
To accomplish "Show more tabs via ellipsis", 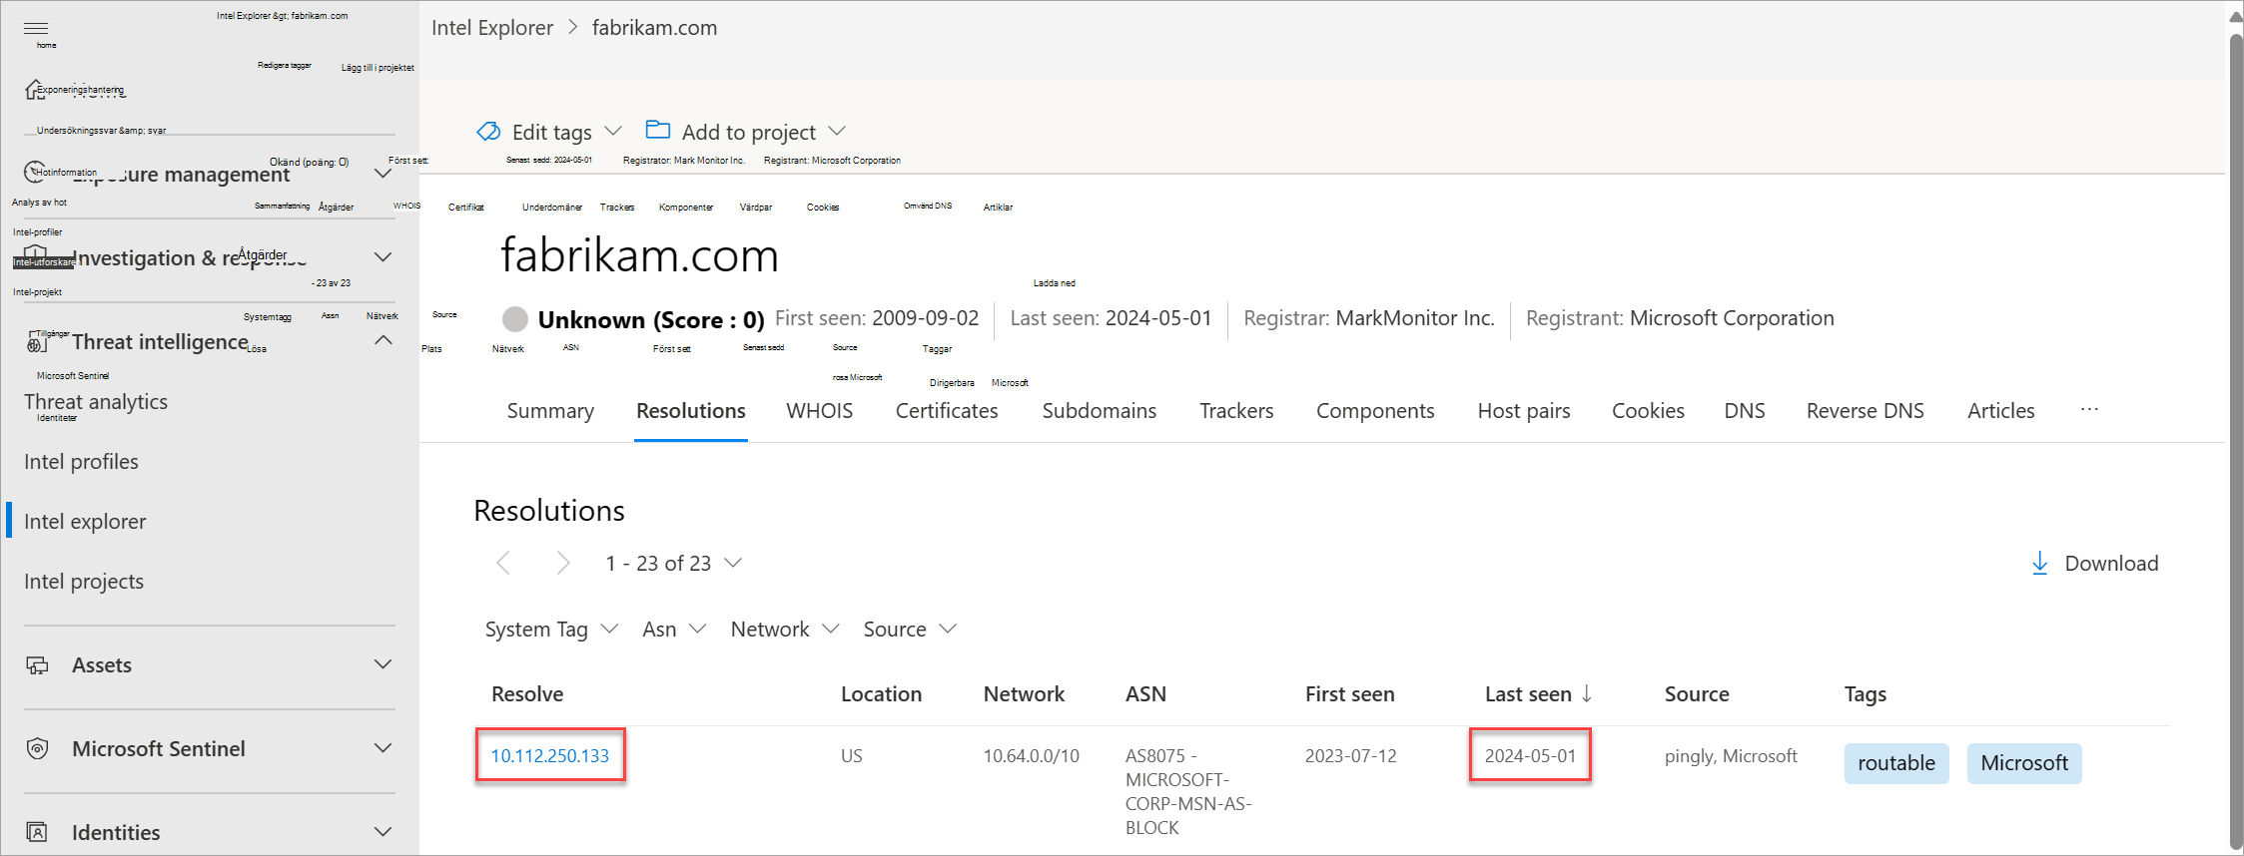I will point(2089,410).
